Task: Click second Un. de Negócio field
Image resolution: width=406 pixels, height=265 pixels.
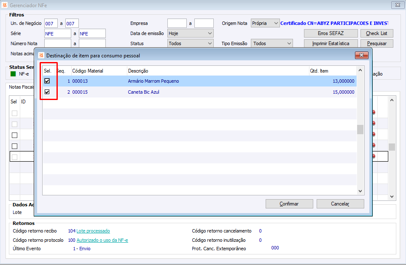Action: [72, 24]
